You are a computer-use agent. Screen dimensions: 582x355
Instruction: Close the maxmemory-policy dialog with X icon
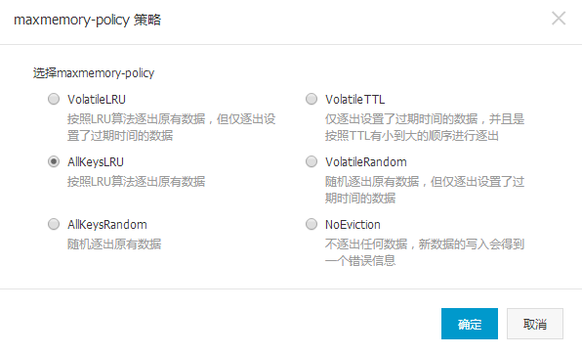(x=559, y=19)
